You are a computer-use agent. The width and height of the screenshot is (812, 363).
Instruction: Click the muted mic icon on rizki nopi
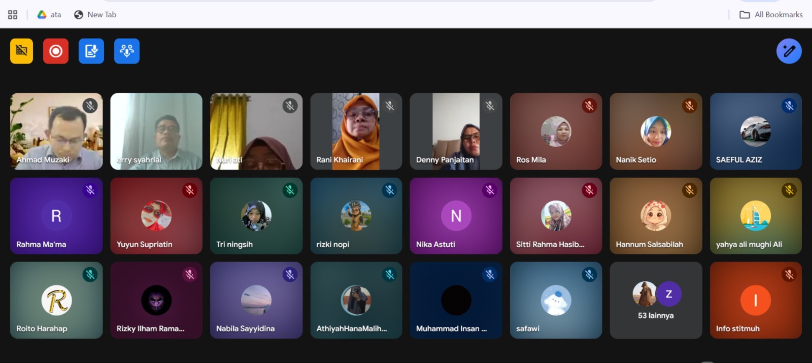[x=390, y=190]
